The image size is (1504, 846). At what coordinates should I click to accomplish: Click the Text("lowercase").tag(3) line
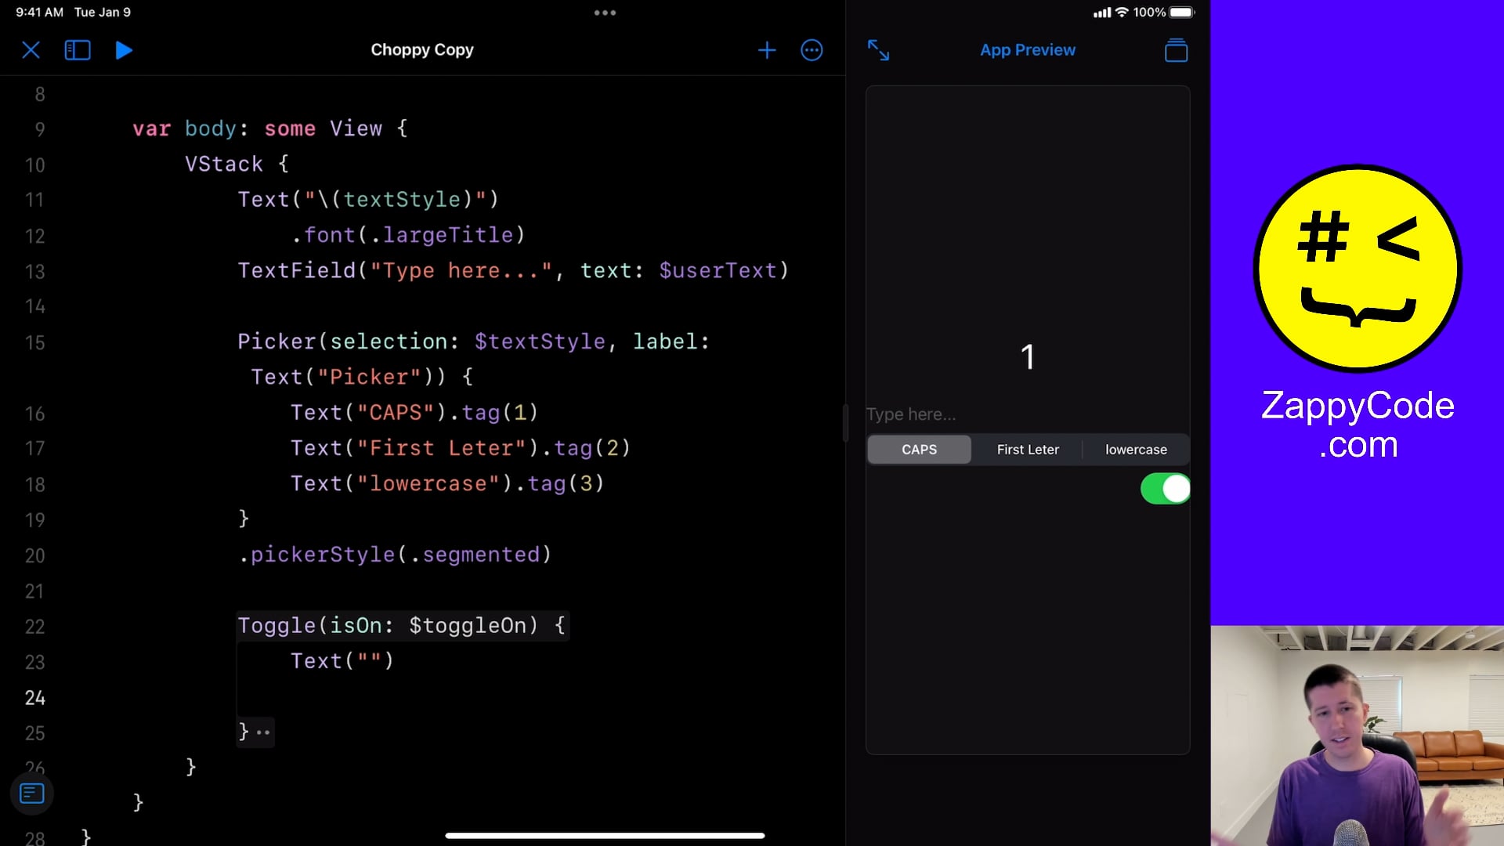pos(447,484)
